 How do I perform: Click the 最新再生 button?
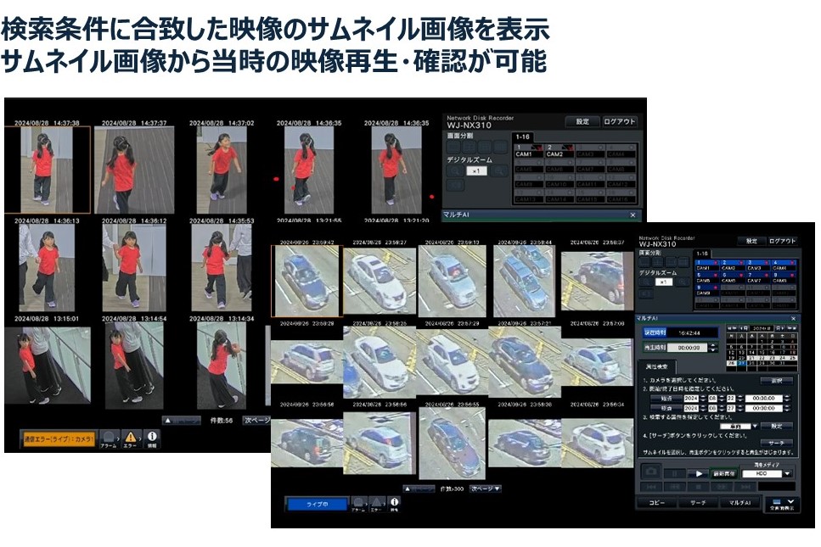click(724, 473)
